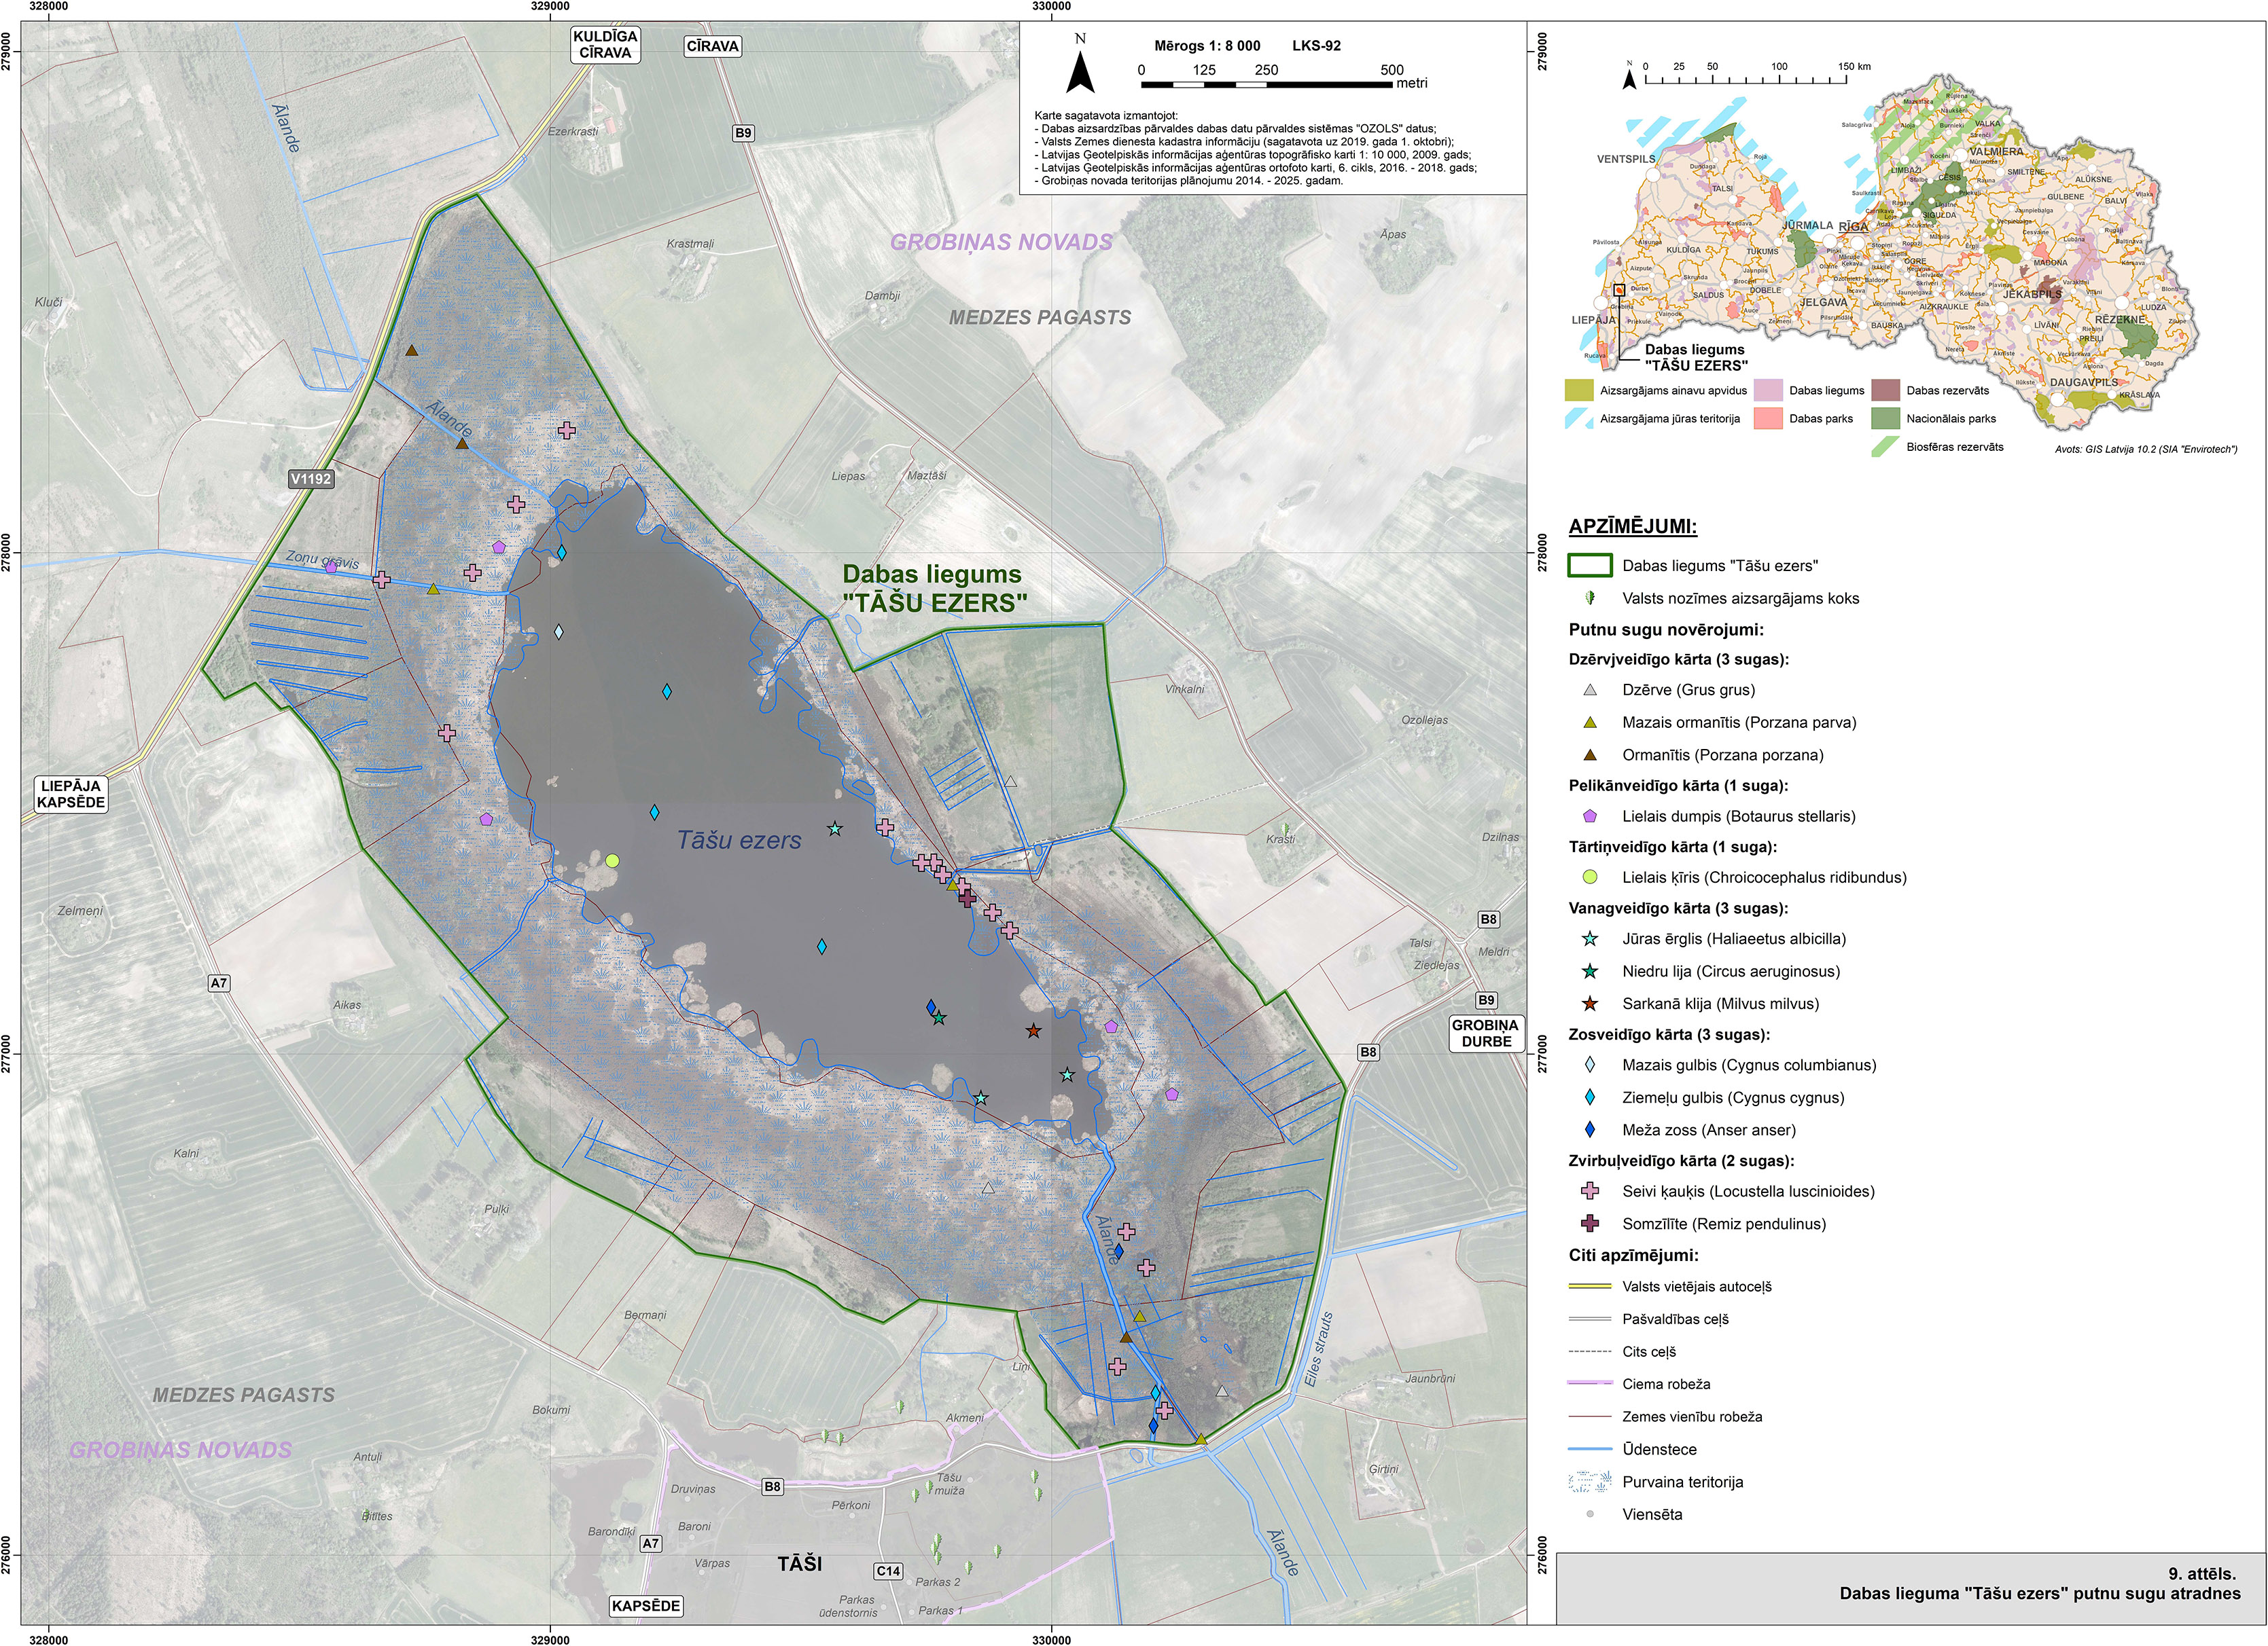
Task: Click the V1192 road marker
Action: tap(311, 479)
